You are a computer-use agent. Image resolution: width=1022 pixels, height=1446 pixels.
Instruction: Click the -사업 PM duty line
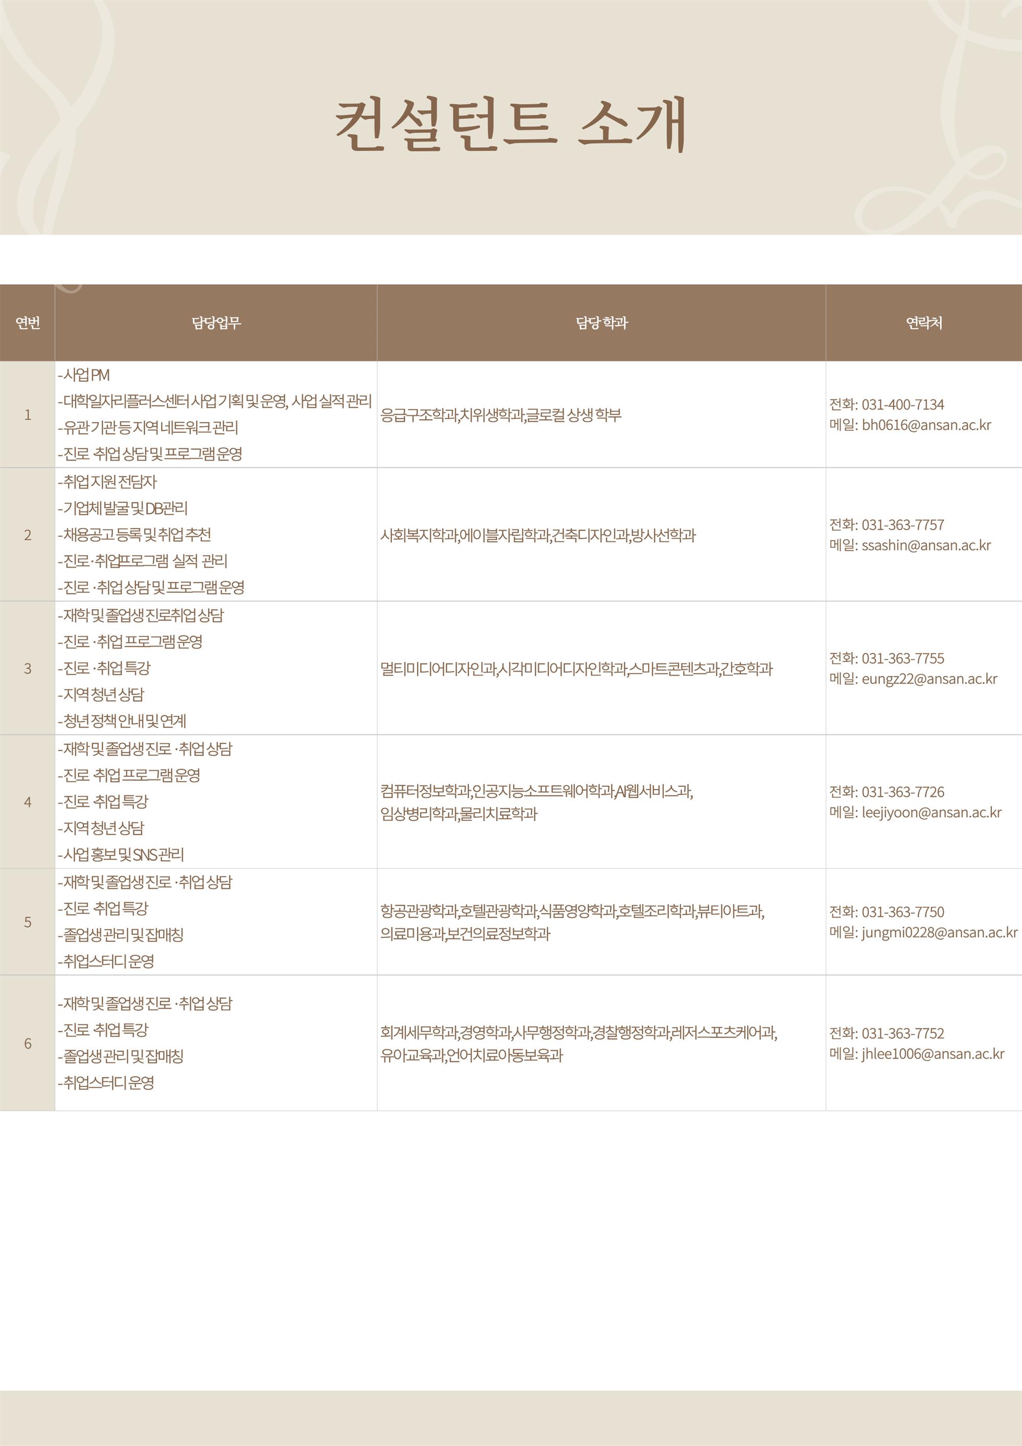(84, 375)
